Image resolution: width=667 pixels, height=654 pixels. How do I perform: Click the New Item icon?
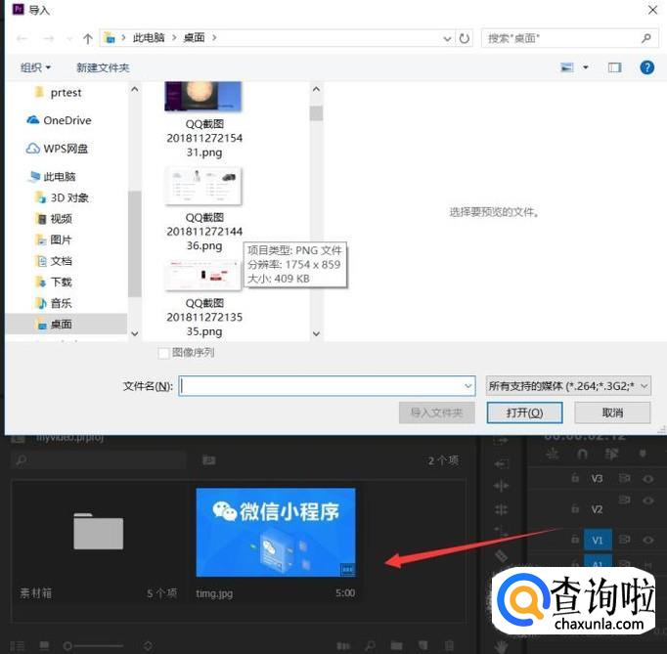pos(422,646)
